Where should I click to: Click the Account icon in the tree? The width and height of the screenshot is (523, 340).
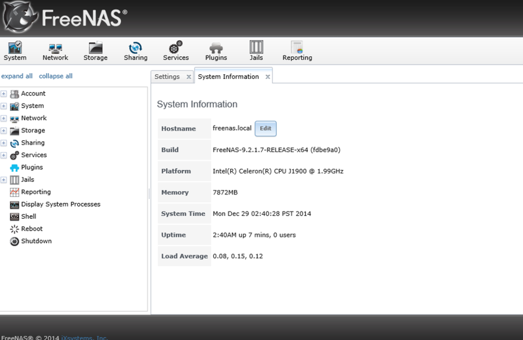coord(14,94)
